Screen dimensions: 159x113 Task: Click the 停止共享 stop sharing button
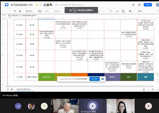(x=94, y=79)
